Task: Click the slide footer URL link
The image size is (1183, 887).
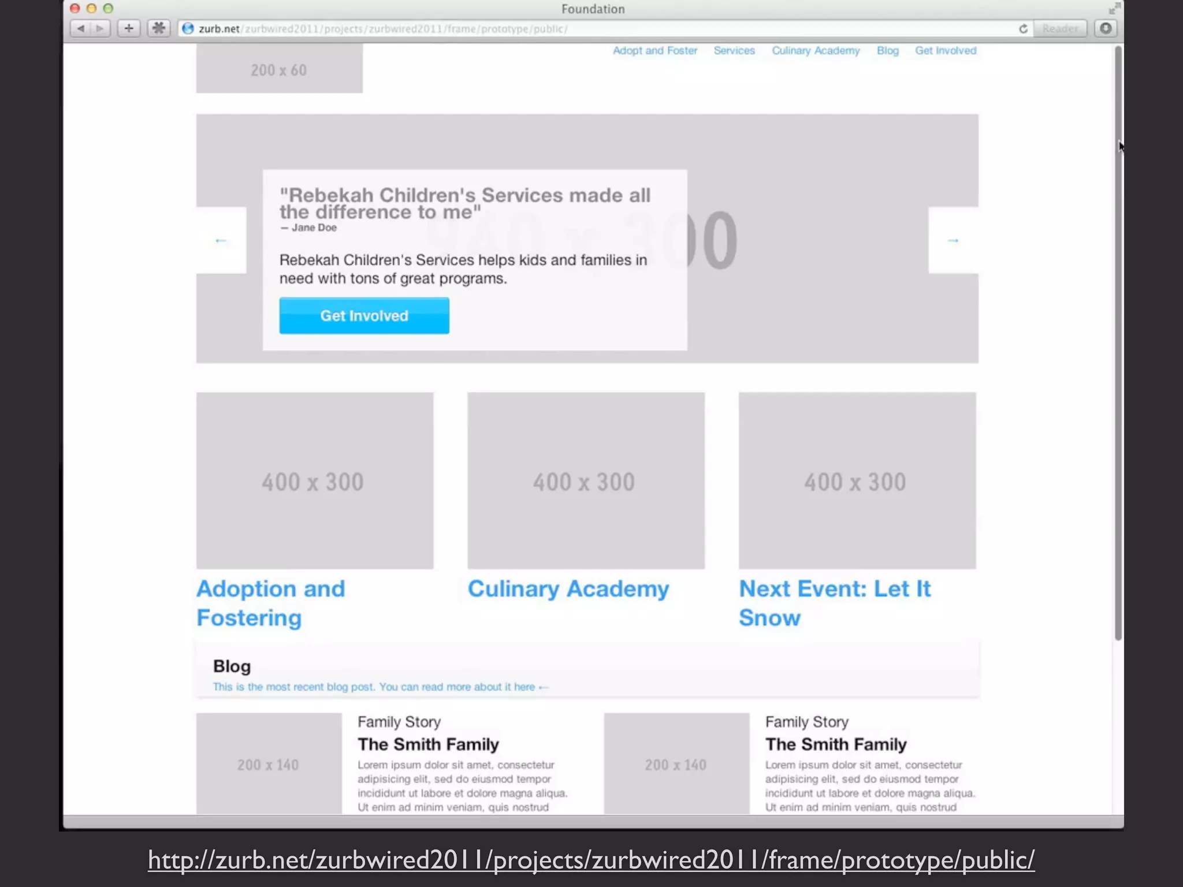Action: click(591, 860)
